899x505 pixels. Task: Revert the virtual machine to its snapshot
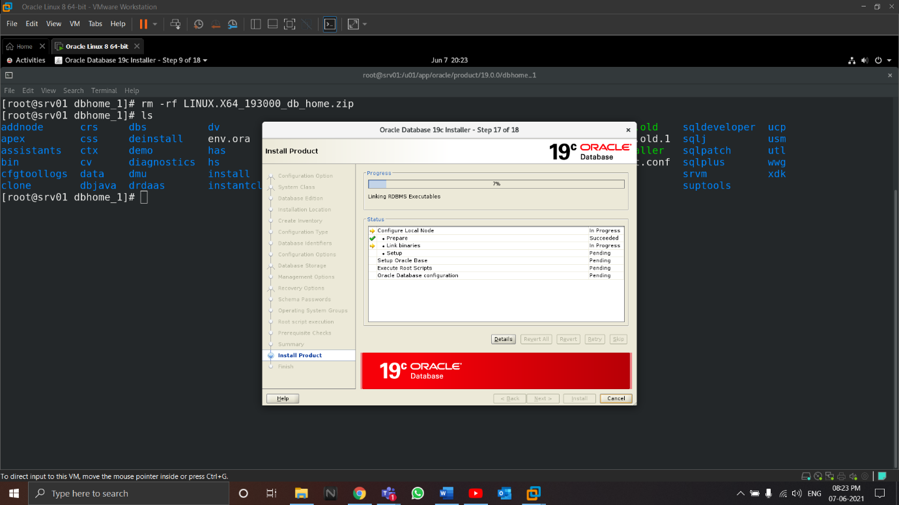click(216, 24)
